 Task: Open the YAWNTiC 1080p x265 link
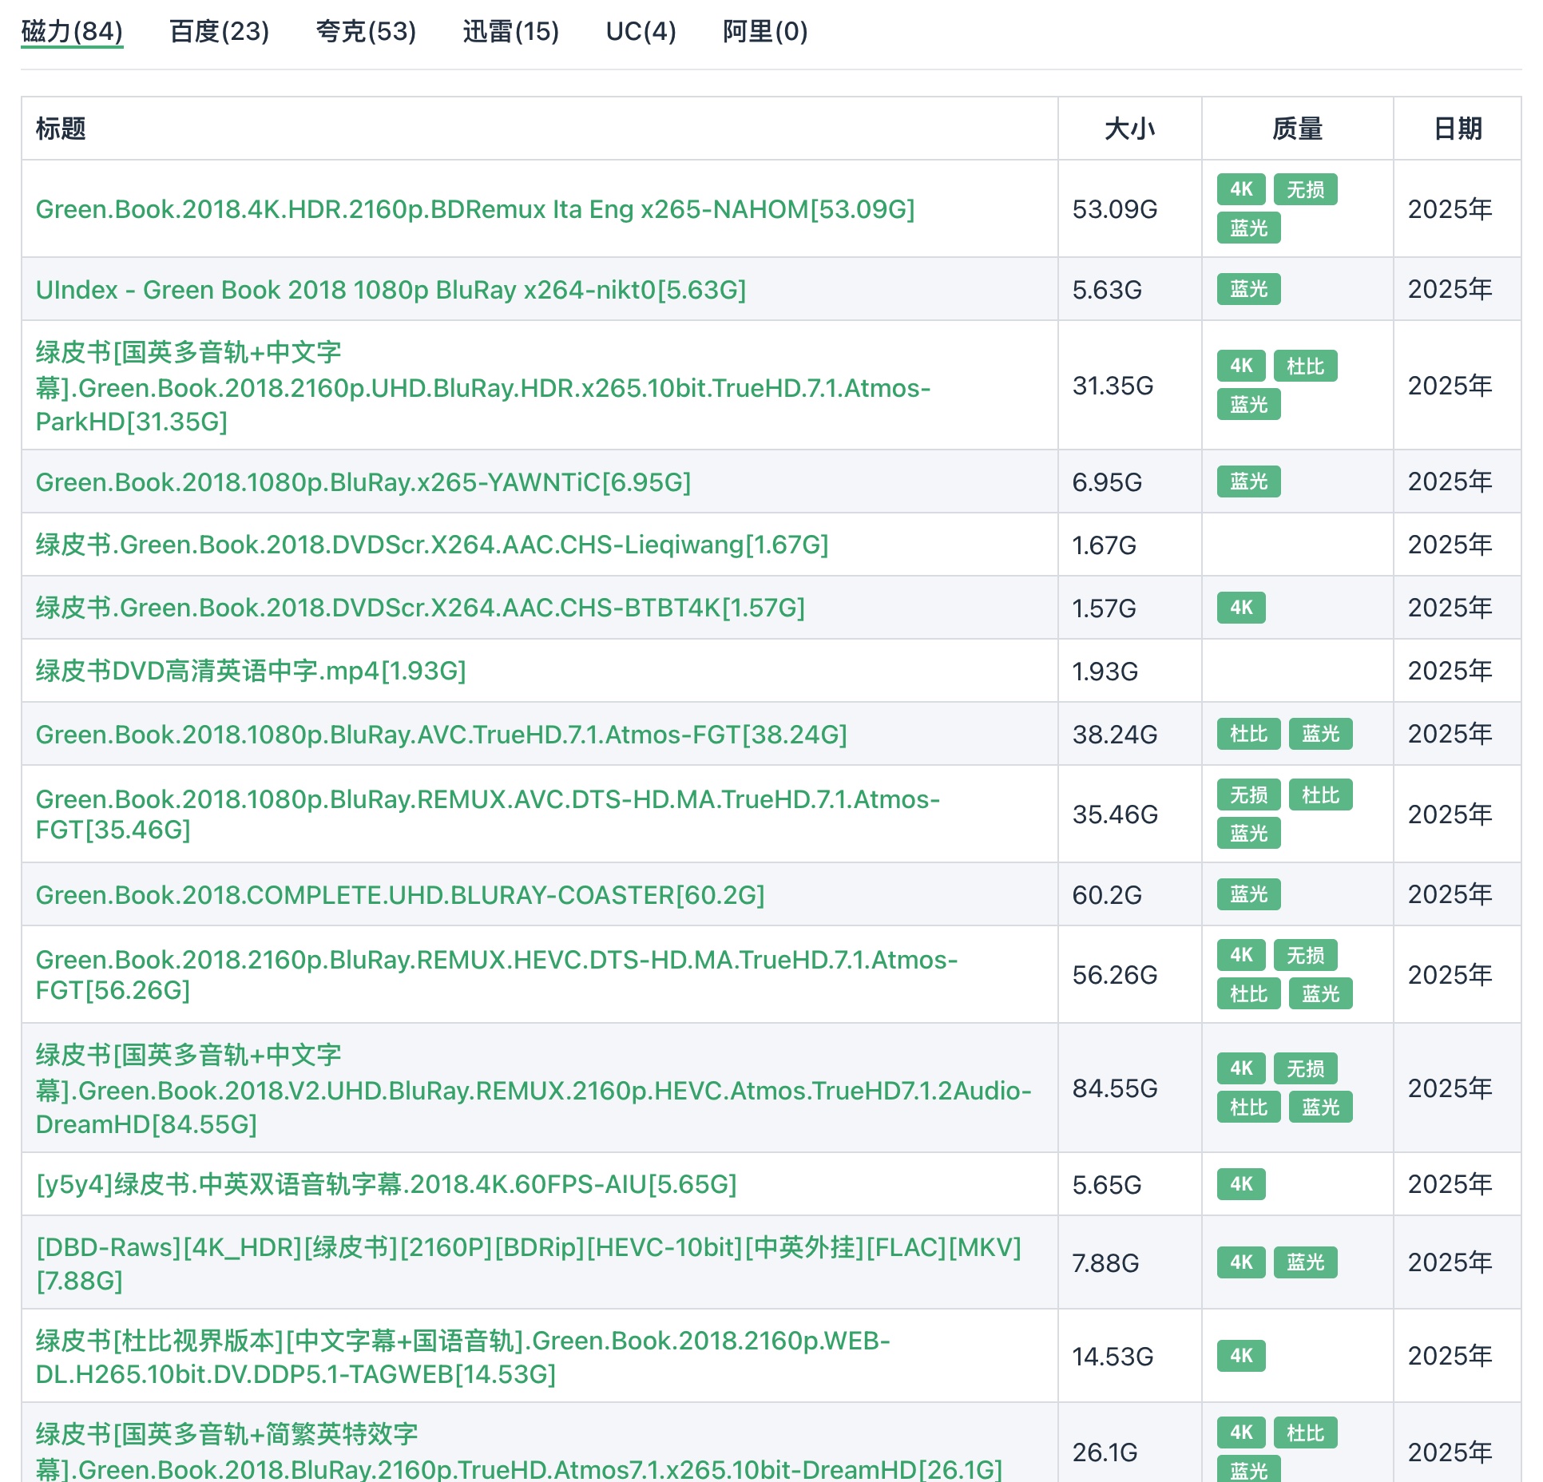coord(363,482)
